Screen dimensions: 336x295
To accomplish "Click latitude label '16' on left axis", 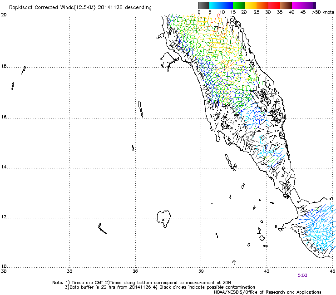I will pyautogui.click(x=4, y=117).
